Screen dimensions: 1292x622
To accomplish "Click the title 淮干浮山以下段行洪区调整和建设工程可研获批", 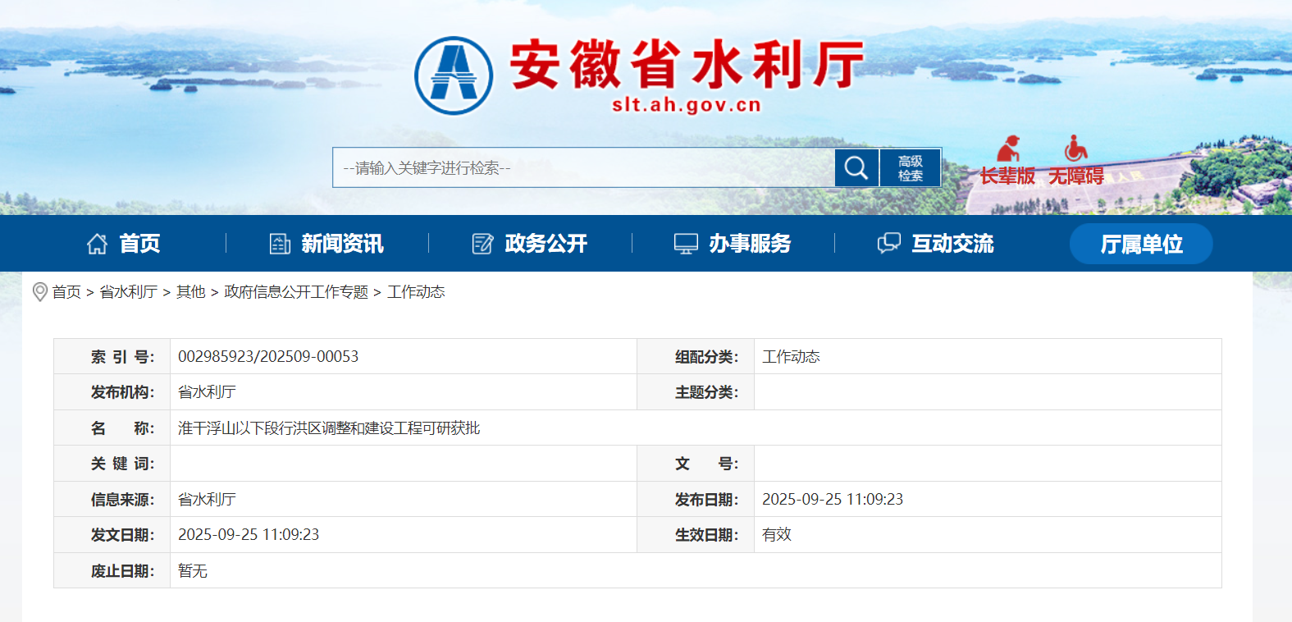I will [x=329, y=428].
